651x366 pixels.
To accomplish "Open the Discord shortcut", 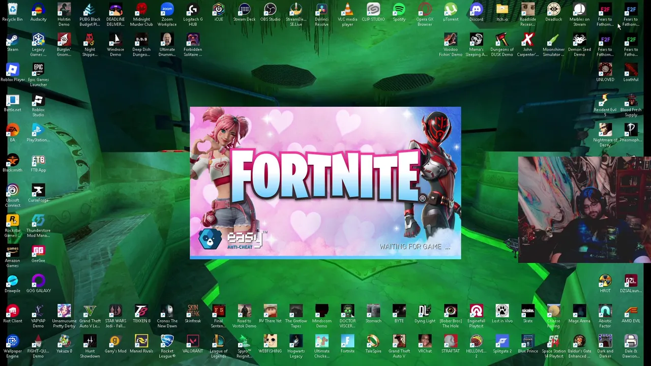I will coord(477,13).
